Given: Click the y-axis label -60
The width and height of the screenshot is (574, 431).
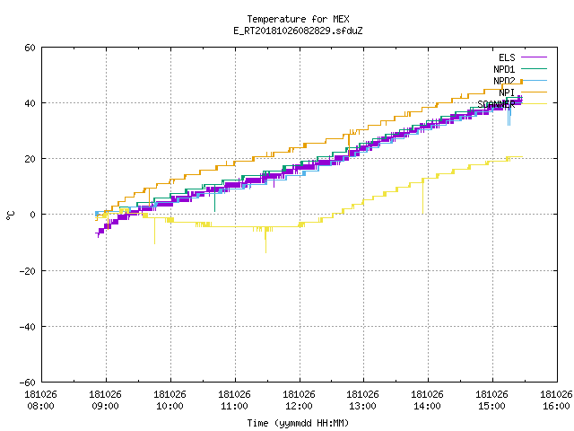Looking at the screenshot, I should click(28, 383).
